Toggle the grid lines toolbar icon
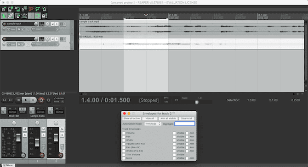This screenshot has width=308, height=167. click(x=31, y=16)
